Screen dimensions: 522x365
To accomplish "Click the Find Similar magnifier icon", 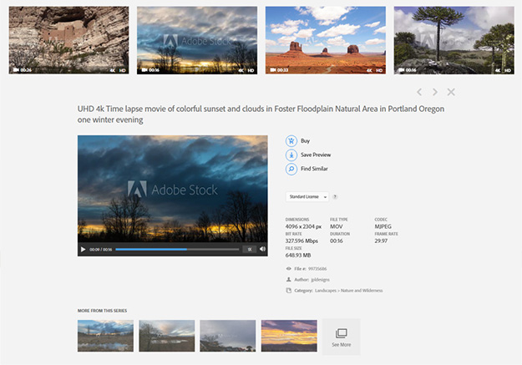I will (x=291, y=169).
